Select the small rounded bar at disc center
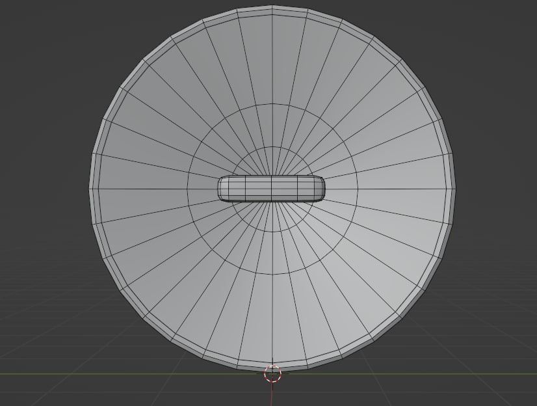Image resolution: width=537 pixels, height=406 pixels. [271, 189]
